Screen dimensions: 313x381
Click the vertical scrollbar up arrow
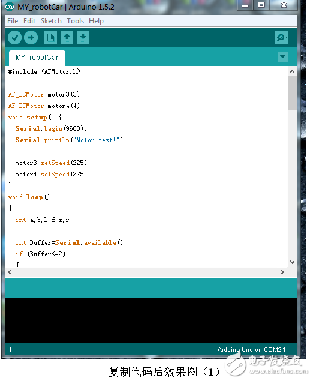click(x=293, y=71)
